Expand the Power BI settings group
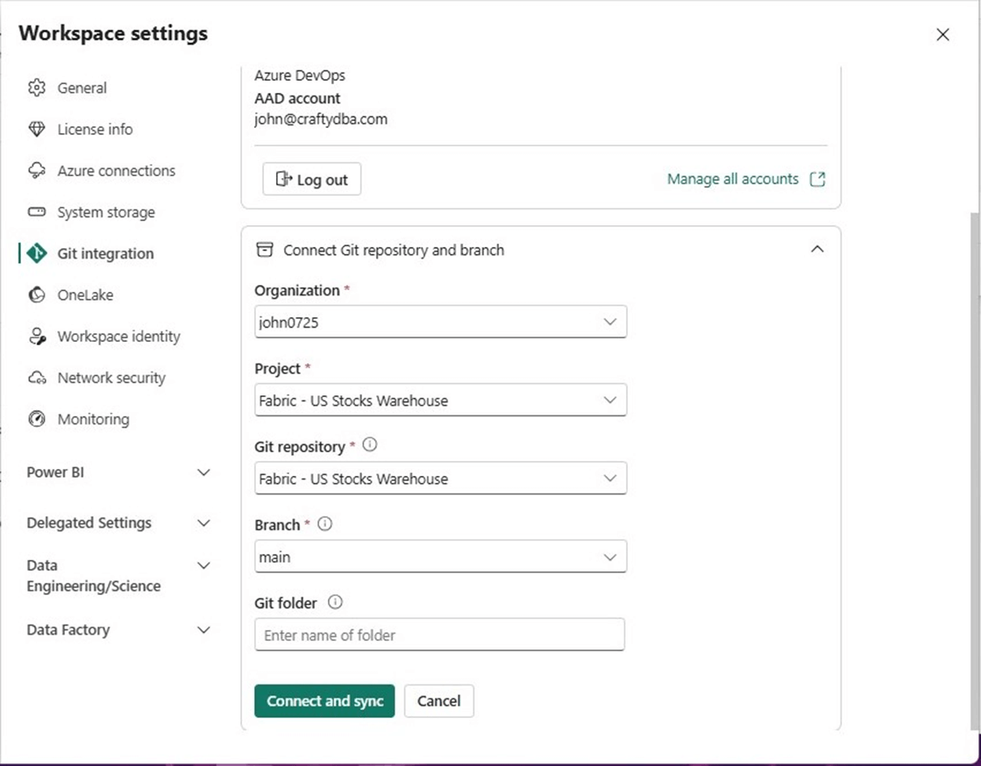 pos(203,472)
